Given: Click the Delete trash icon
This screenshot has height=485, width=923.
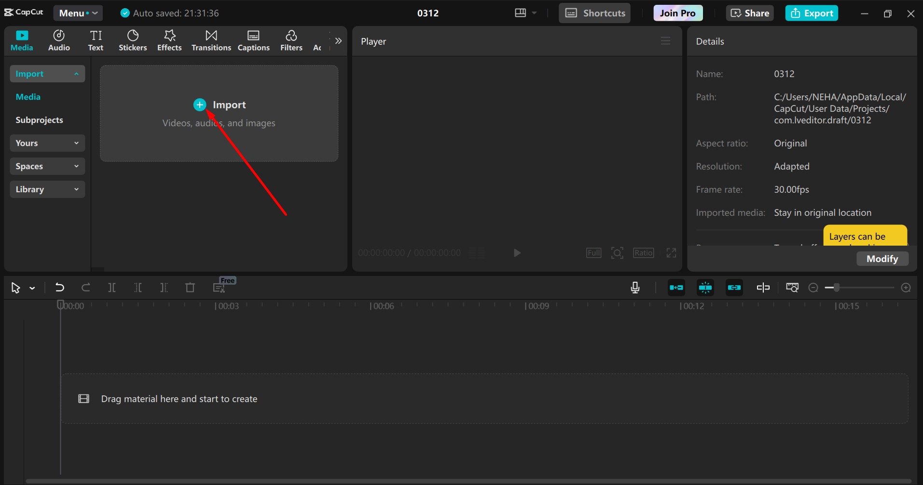Looking at the screenshot, I should tap(190, 288).
